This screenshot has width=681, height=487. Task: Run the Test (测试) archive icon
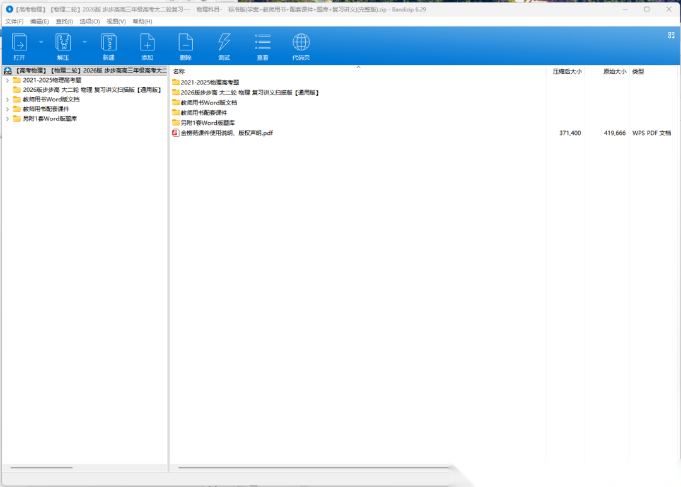pos(224,43)
